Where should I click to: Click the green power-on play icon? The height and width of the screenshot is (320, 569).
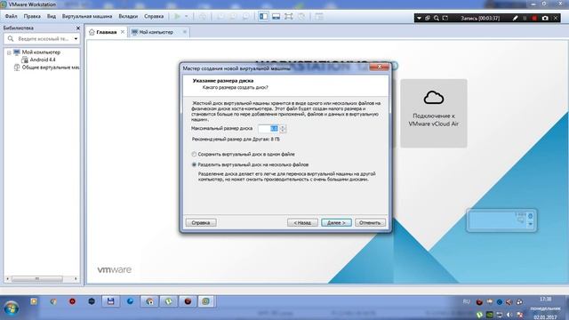(x=177, y=16)
